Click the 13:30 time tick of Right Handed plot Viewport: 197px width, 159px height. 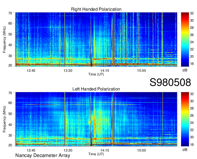coord(68,71)
